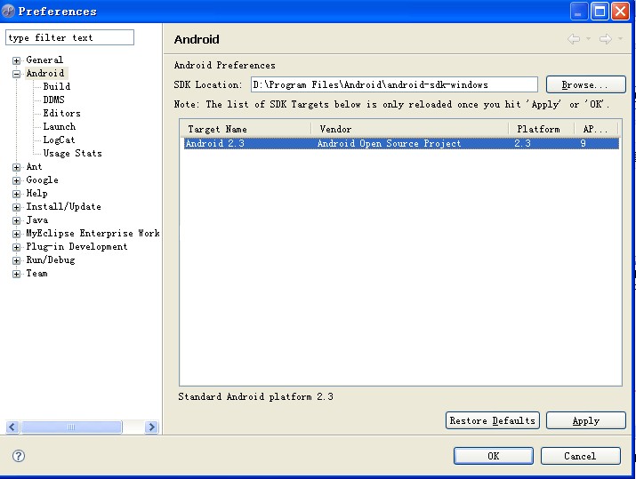Click the tree horizontal scrollbar thumb

pos(71,427)
